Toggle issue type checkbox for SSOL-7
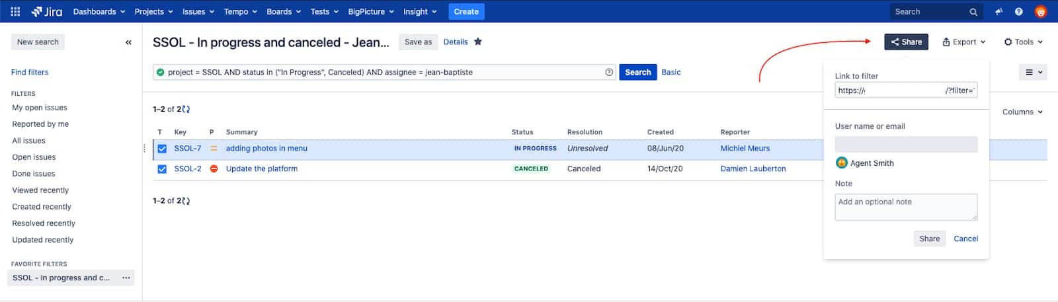The image size is (1058, 302). [x=162, y=149]
